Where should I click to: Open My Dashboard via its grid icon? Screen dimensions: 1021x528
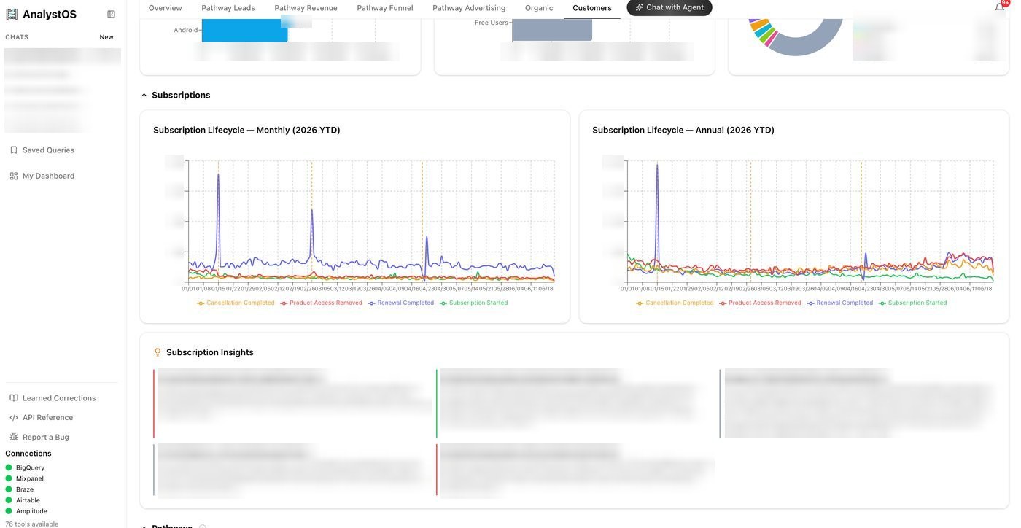tap(14, 176)
